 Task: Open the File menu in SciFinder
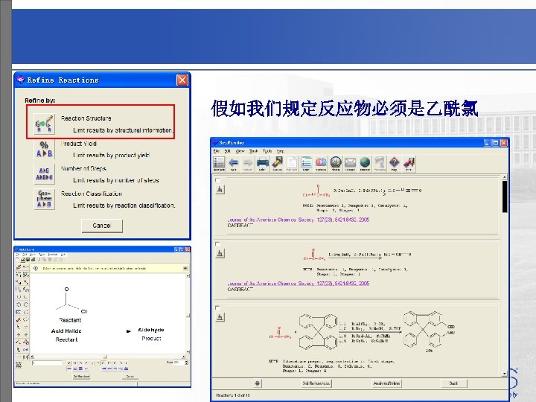(216, 151)
